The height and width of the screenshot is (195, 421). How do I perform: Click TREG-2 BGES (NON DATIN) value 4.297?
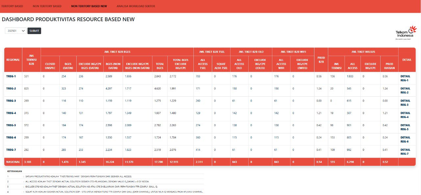109,88
